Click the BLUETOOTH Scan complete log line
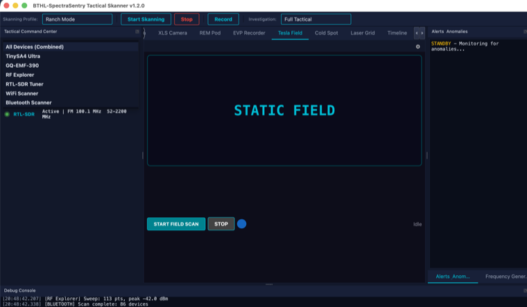This screenshot has height=307, width=527. [76, 304]
